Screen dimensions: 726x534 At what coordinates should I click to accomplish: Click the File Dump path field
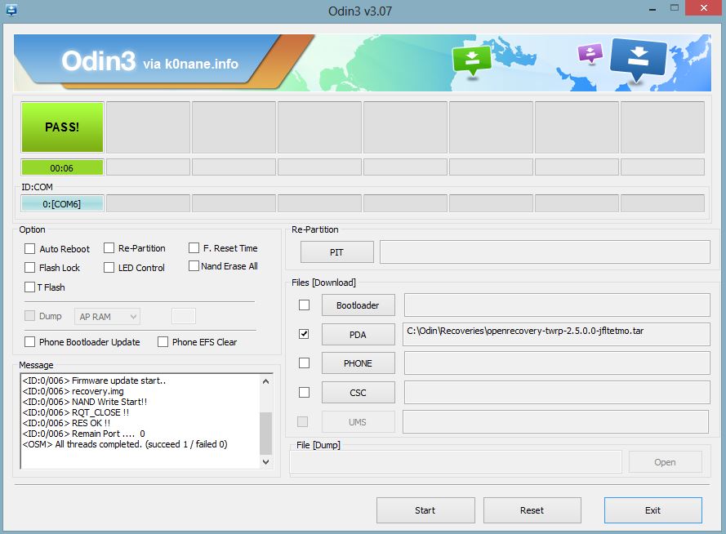click(x=456, y=462)
